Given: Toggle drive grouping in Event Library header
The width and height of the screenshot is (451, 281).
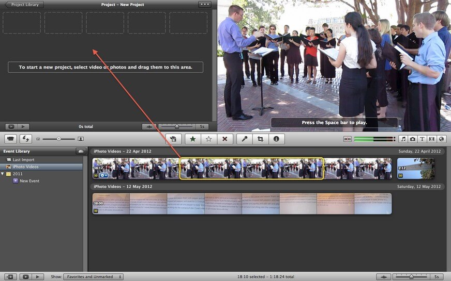Looking at the screenshot, I should pos(81,151).
